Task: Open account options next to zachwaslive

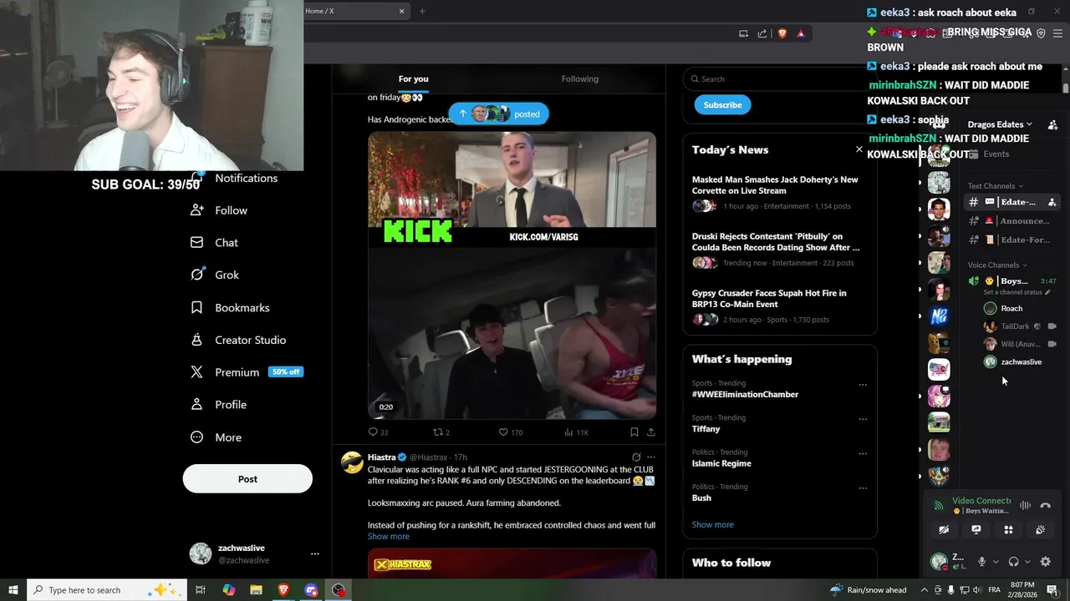Action: point(314,553)
